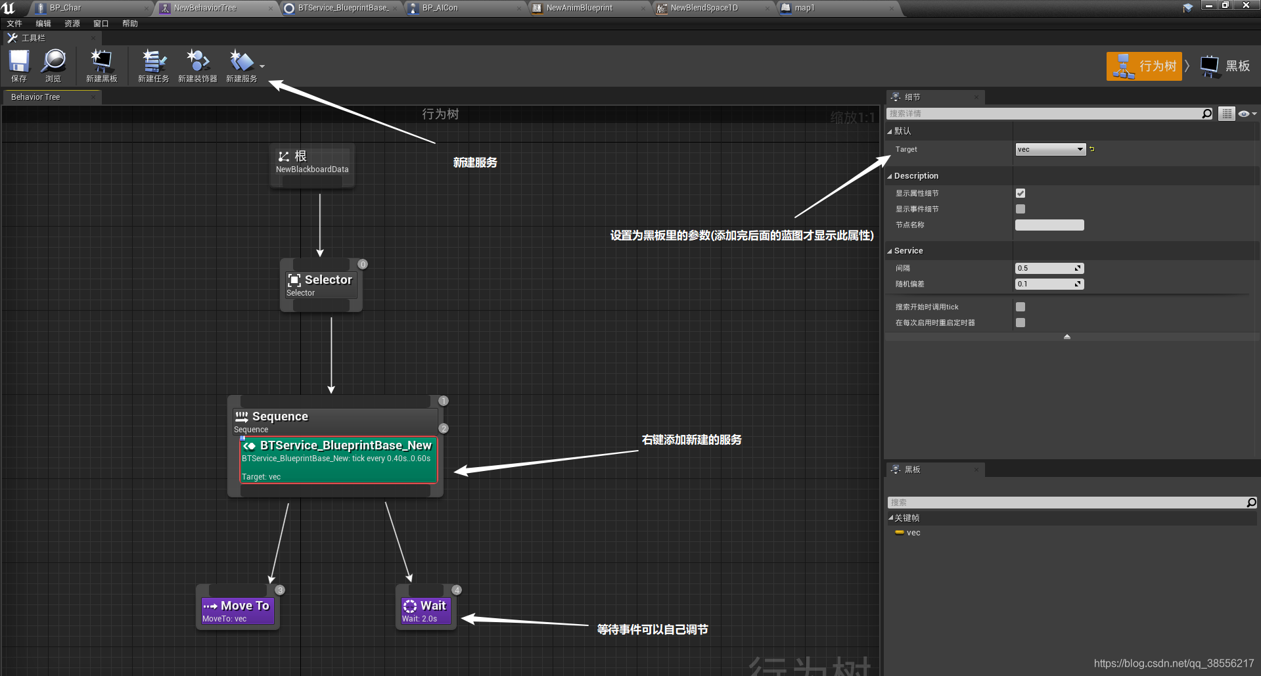Click the Save toolbar icon
The width and height of the screenshot is (1261, 676).
19,66
